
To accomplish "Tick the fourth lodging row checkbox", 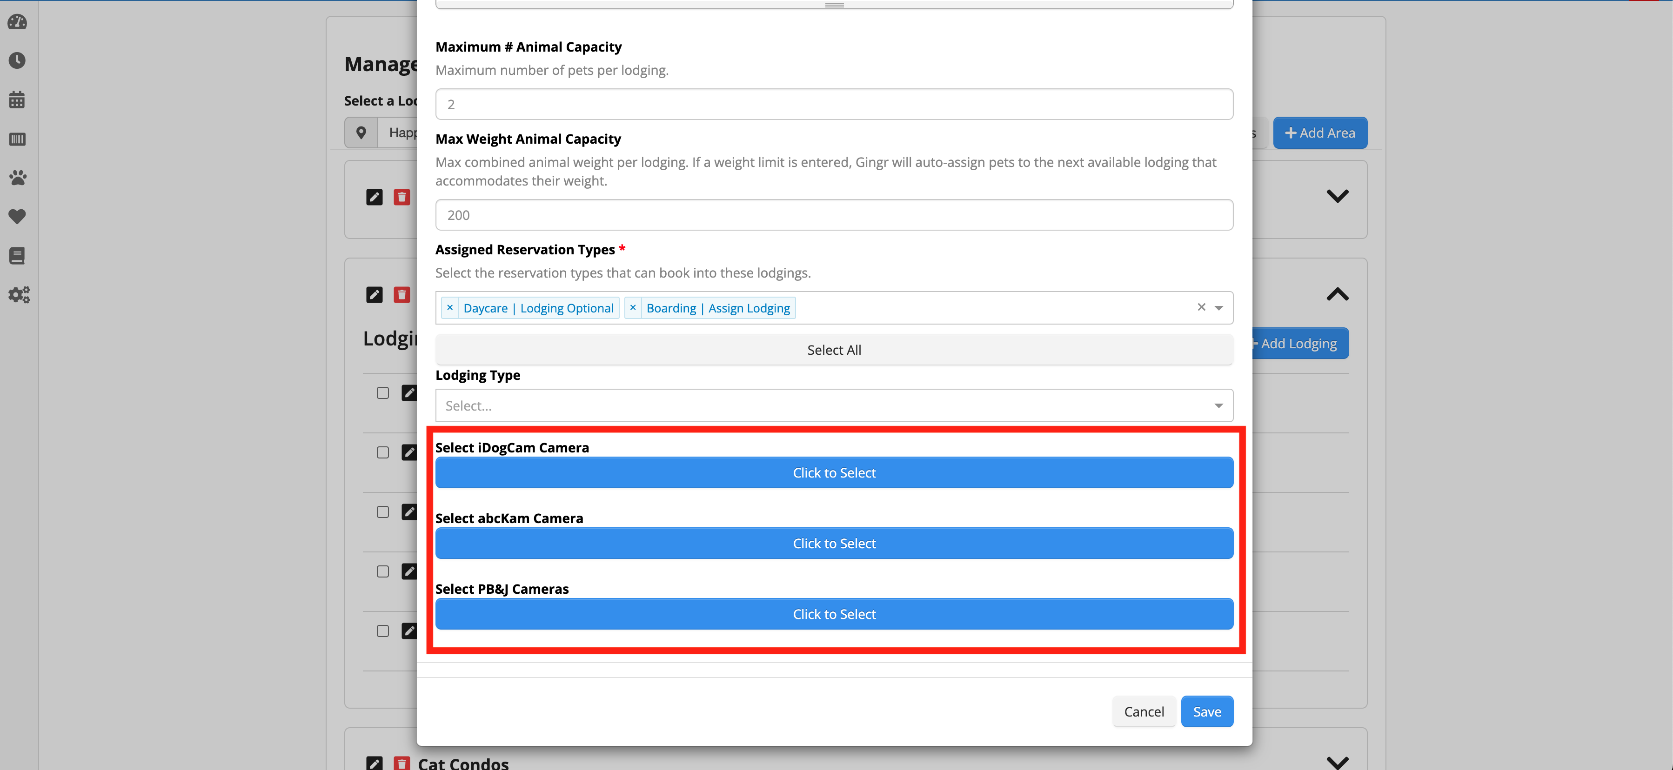I will tap(383, 571).
